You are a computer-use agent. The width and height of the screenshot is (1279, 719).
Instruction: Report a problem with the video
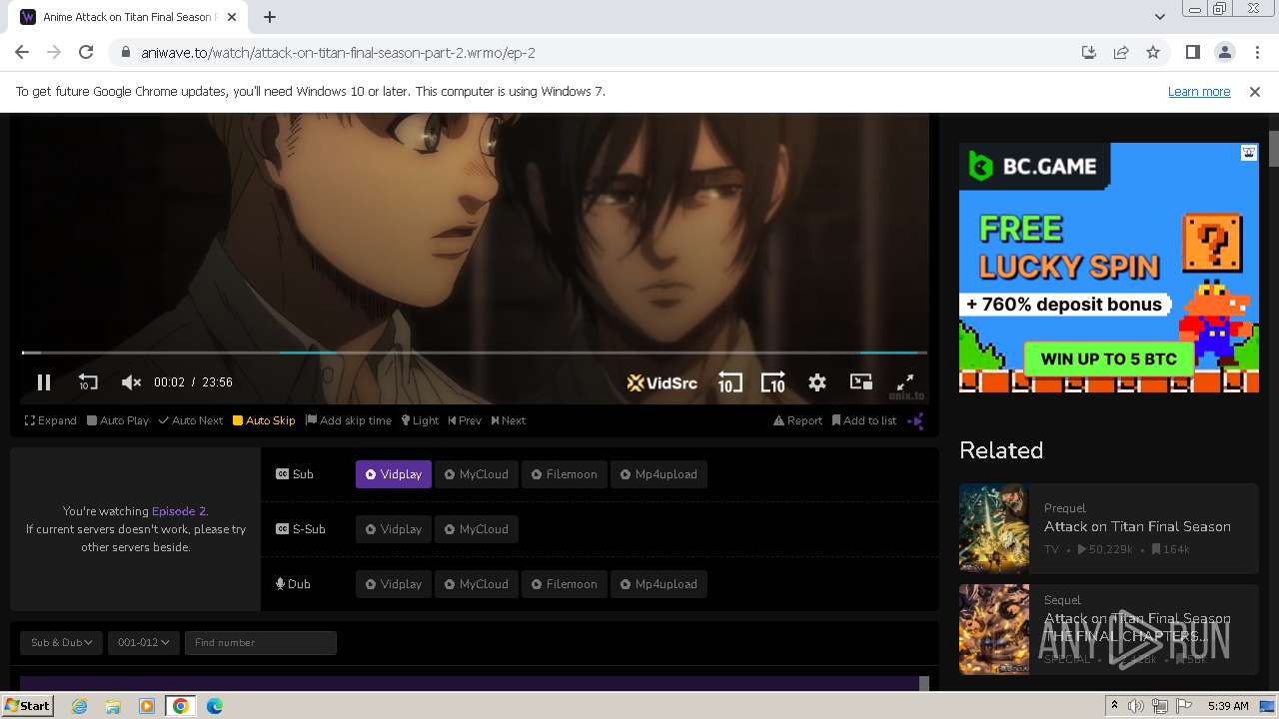[797, 420]
